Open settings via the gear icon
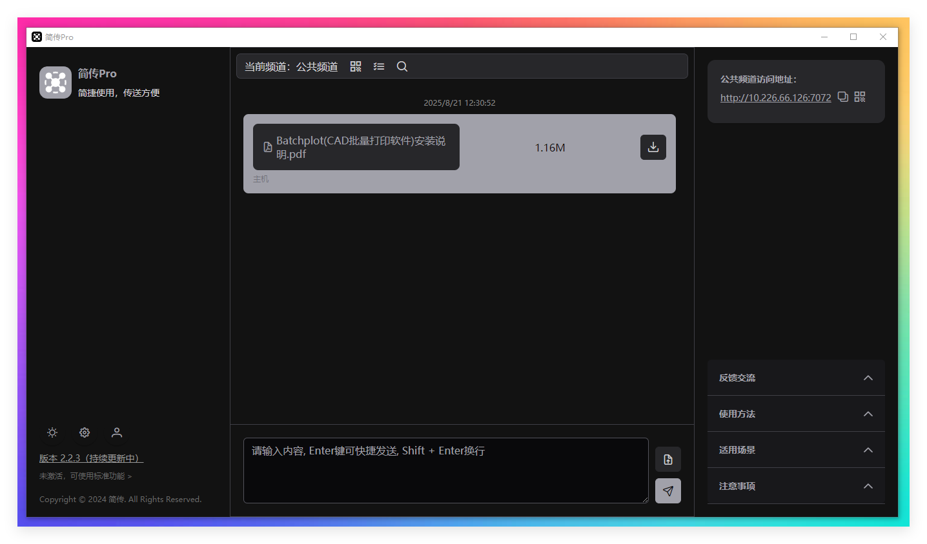Viewport: 927px width, 544px height. (84, 432)
